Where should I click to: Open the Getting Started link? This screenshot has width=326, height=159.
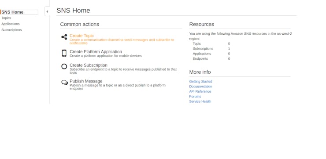pyautogui.click(x=200, y=81)
